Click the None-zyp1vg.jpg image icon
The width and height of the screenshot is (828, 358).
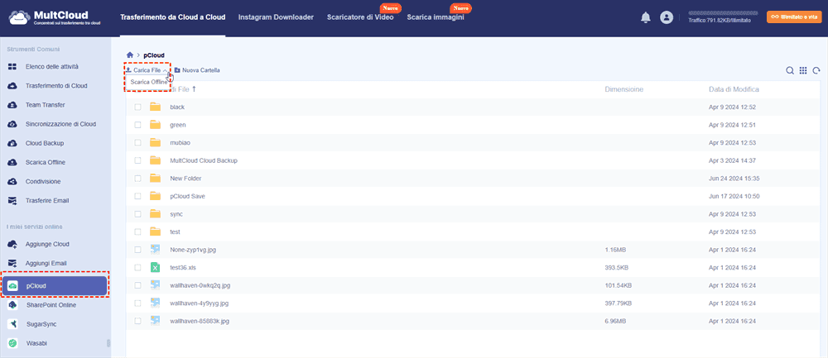click(155, 250)
